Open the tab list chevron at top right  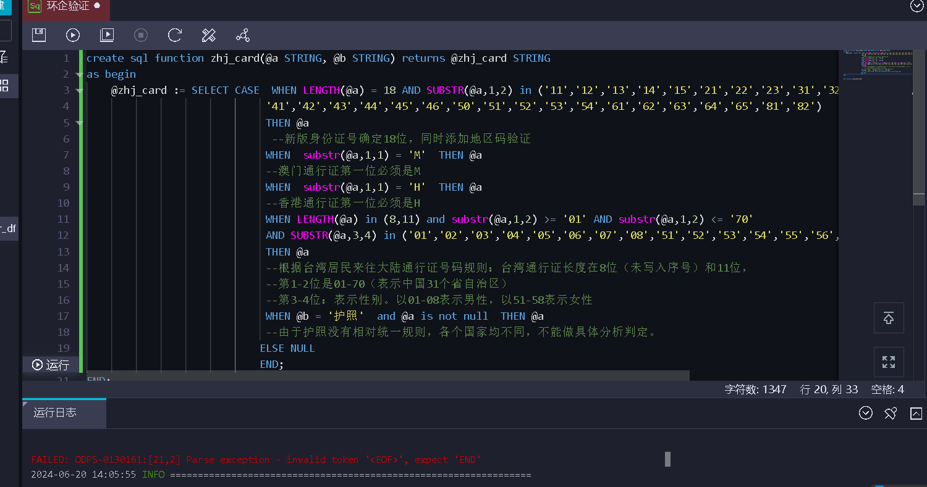(917, 6)
